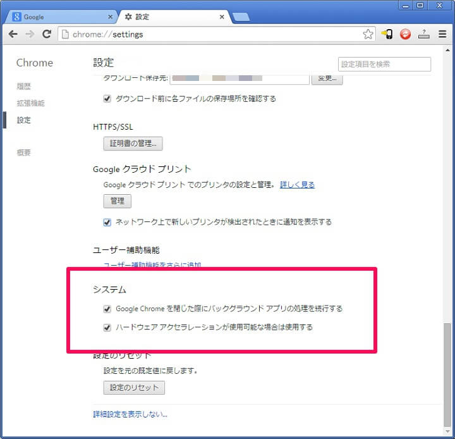The height and width of the screenshot is (439, 455).
Task: Click the extension icon with question mark
Action: (423, 34)
